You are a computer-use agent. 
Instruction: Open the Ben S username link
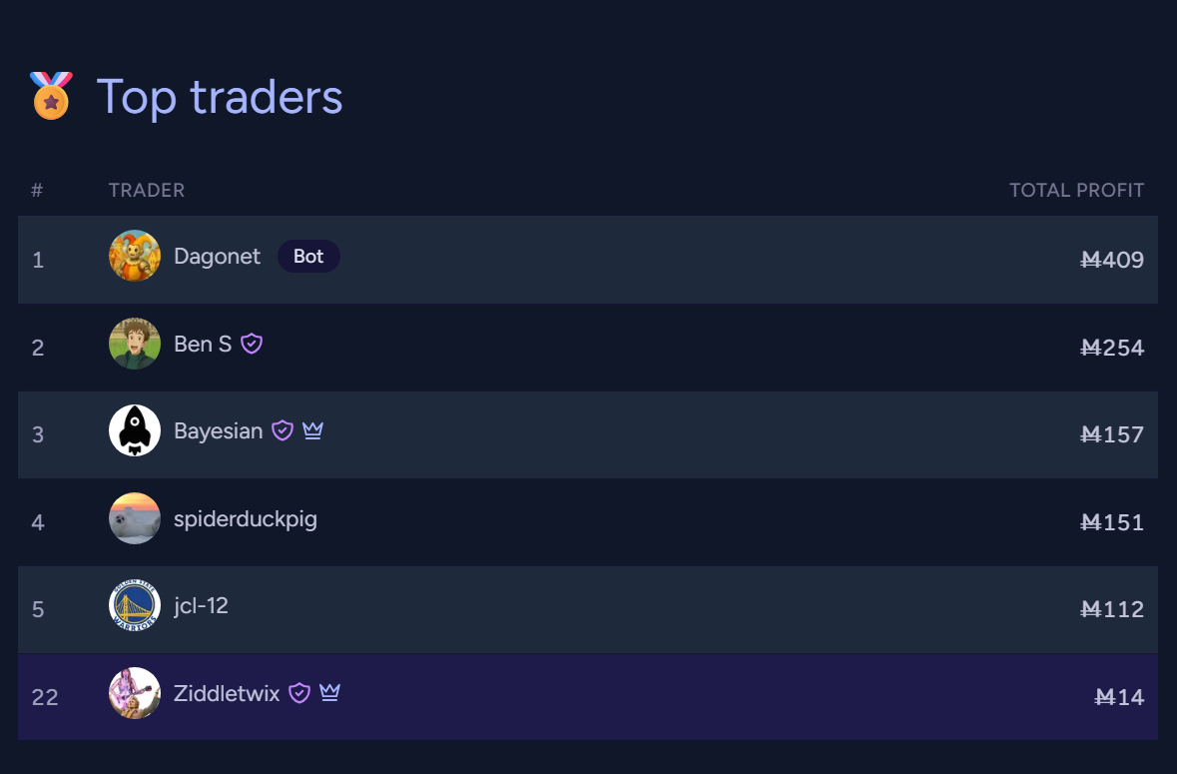tap(203, 345)
